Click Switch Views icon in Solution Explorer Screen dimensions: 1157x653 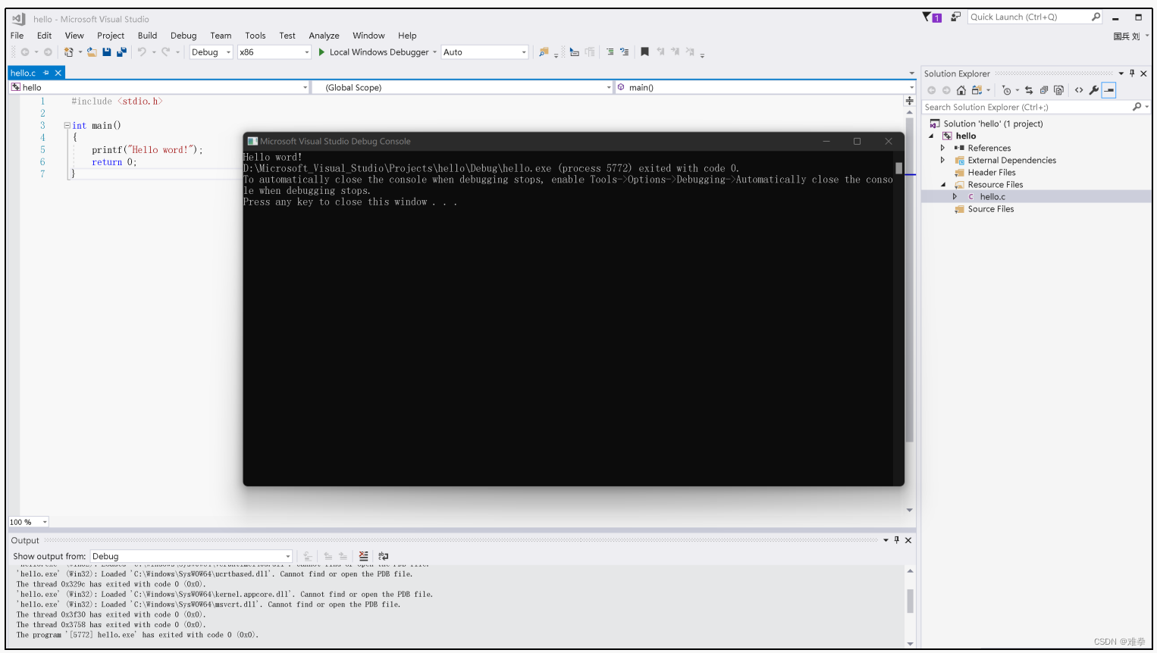(977, 90)
